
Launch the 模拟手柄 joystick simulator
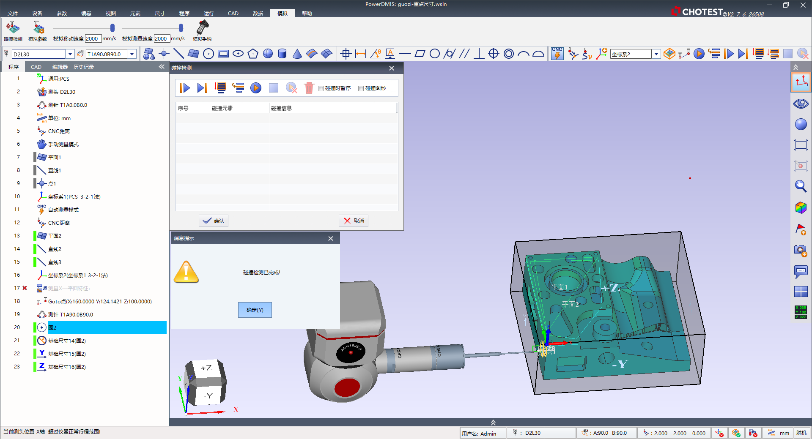coord(202,31)
